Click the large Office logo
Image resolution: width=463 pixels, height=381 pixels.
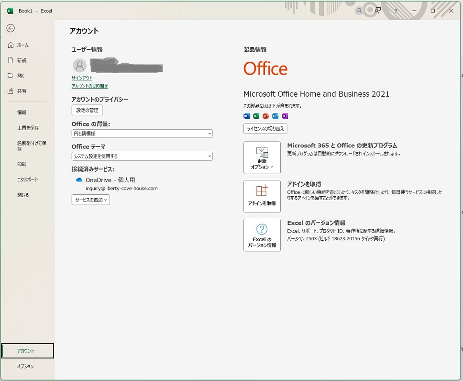pos(265,68)
